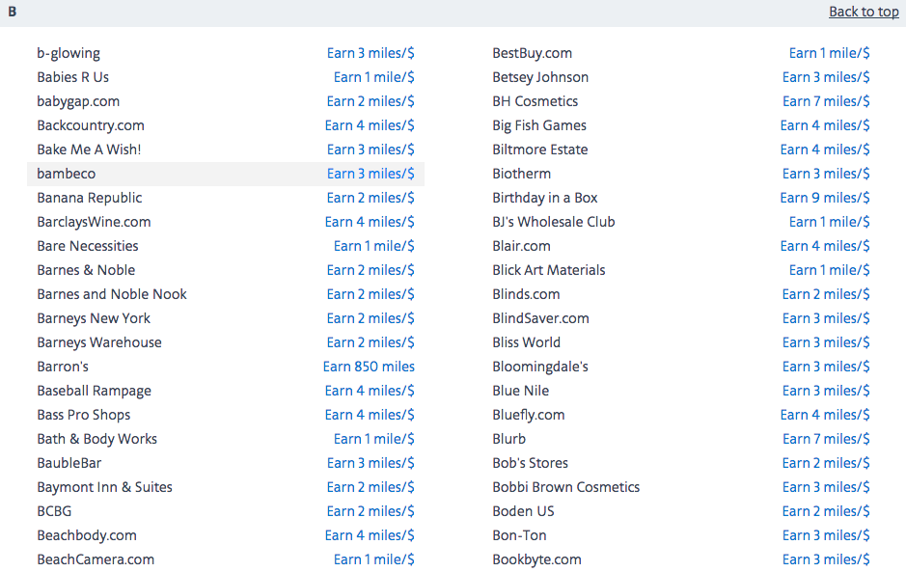The width and height of the screenshot is (906, 572).
Task: Open Bobbi Brown Cosmetics store
Action: (x=565, y=488)
